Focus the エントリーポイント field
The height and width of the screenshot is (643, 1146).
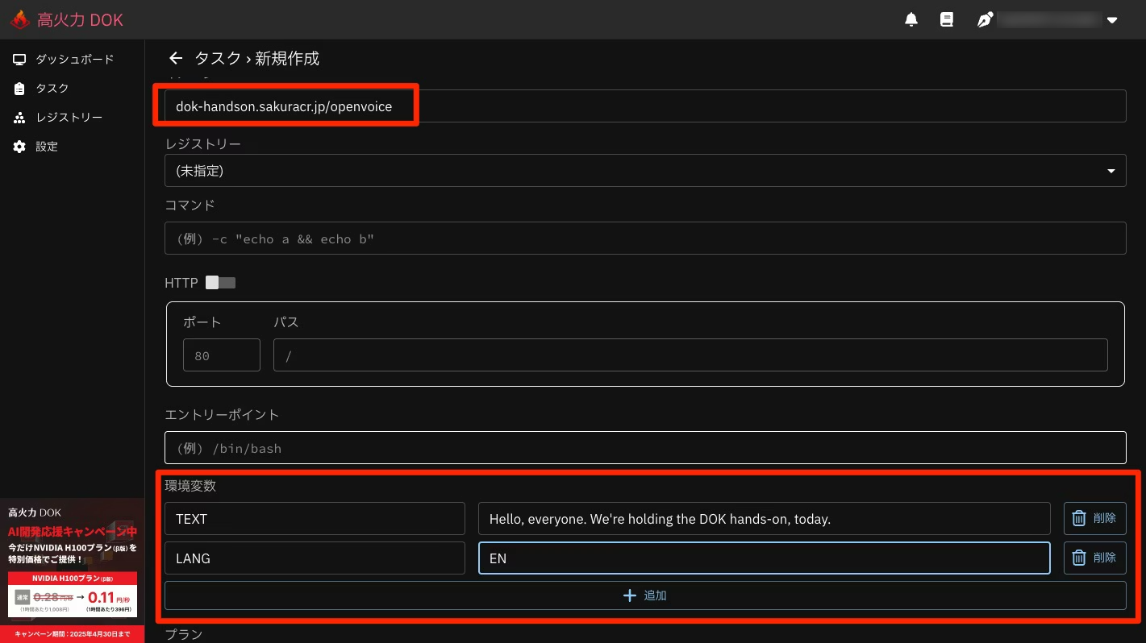644,448
